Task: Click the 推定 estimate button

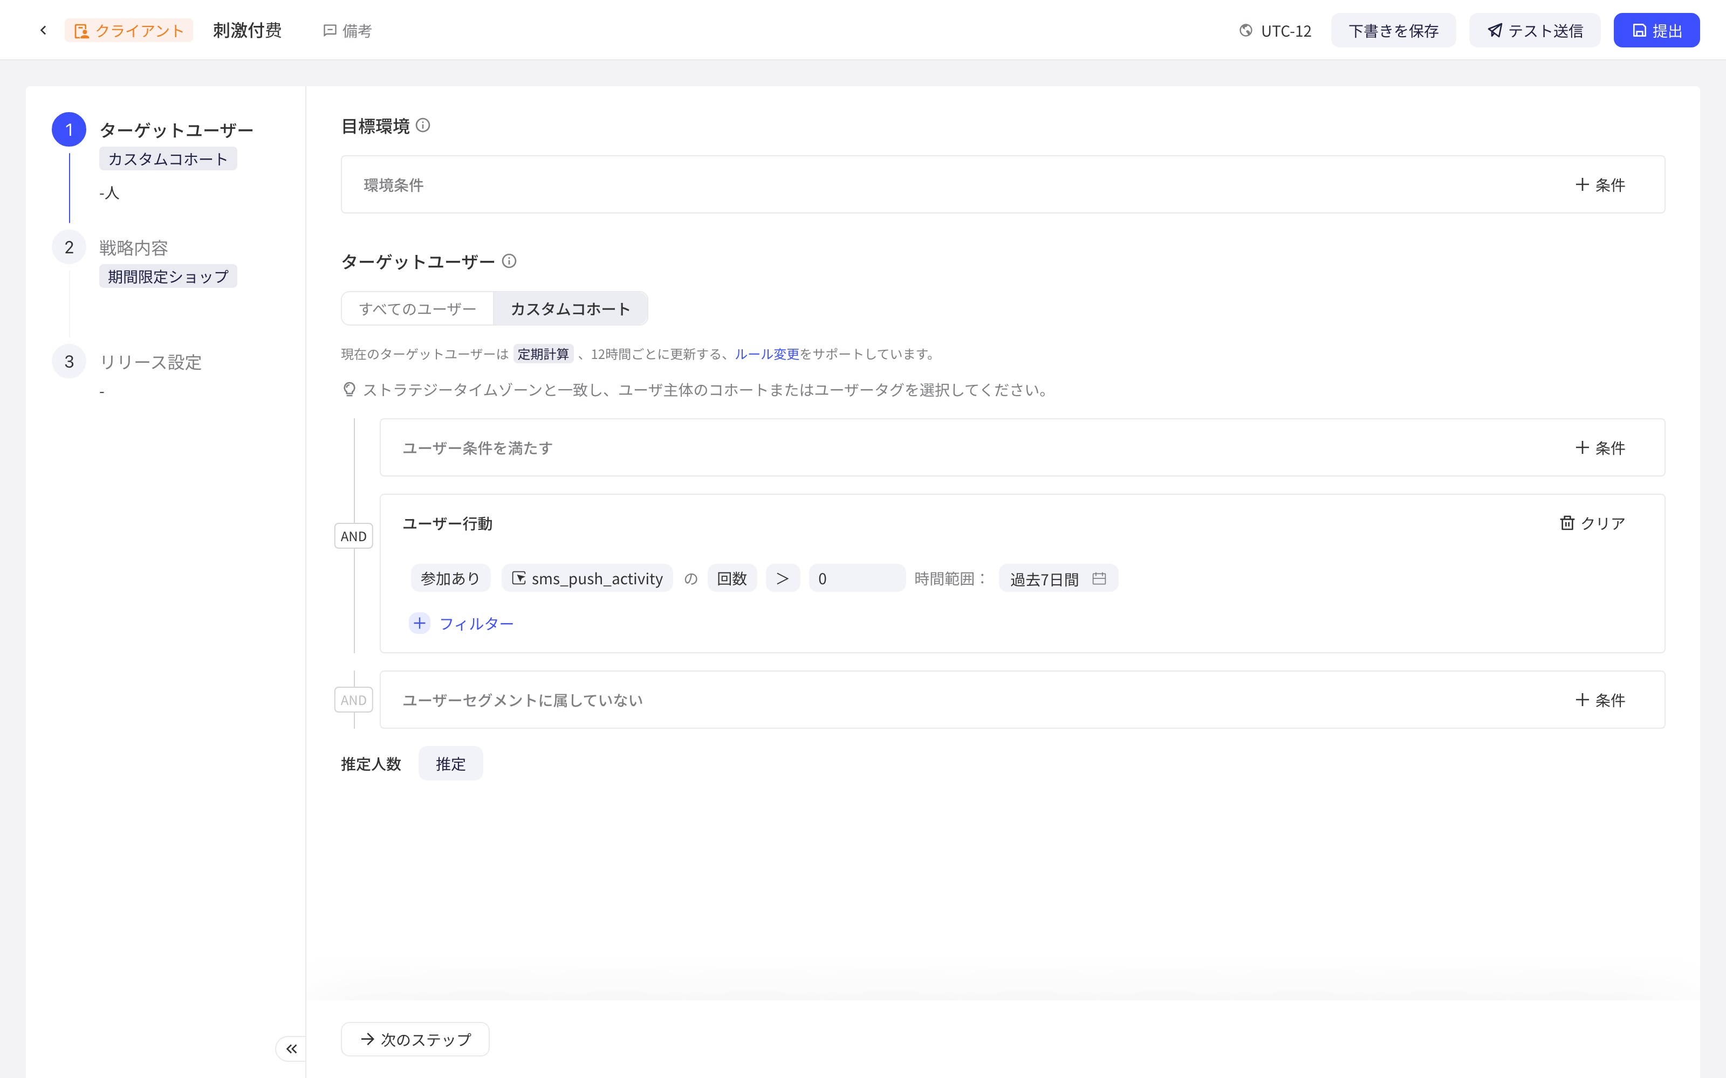Action: click(451, 764)
